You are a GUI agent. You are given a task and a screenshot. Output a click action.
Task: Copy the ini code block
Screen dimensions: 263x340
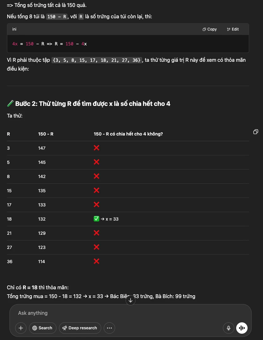point(210,29)
